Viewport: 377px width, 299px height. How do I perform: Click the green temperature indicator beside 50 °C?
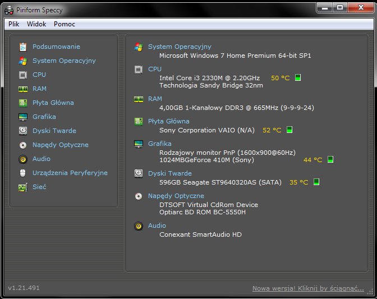[298, 77]
